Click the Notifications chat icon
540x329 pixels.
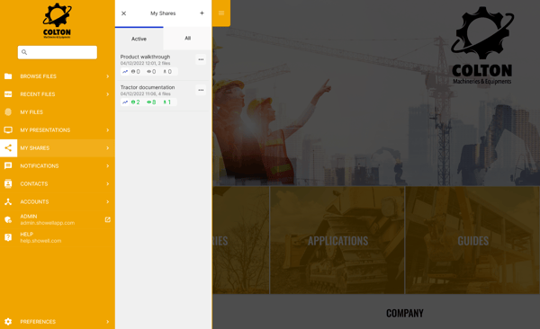(x=8, y=166)
